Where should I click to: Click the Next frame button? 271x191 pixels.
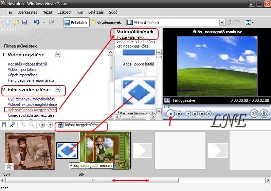click(x=202, y=114)
